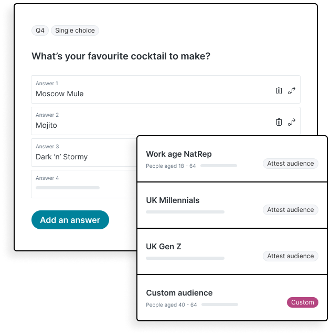Click Attest audience badge on Work age NatRep

pos(290,164)
